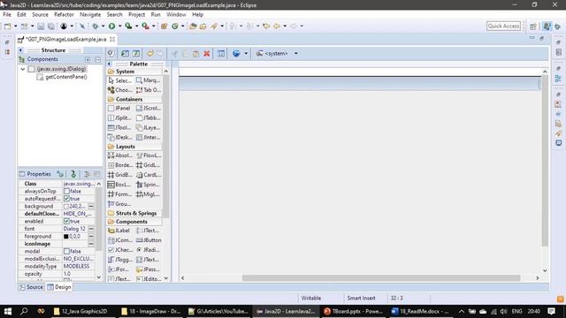Click the Externalize strings globe icon
This screenshot has height=318, width=566.
coord(236,53)
